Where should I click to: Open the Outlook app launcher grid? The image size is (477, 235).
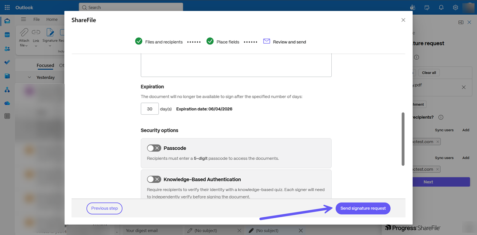pos(7,7)
